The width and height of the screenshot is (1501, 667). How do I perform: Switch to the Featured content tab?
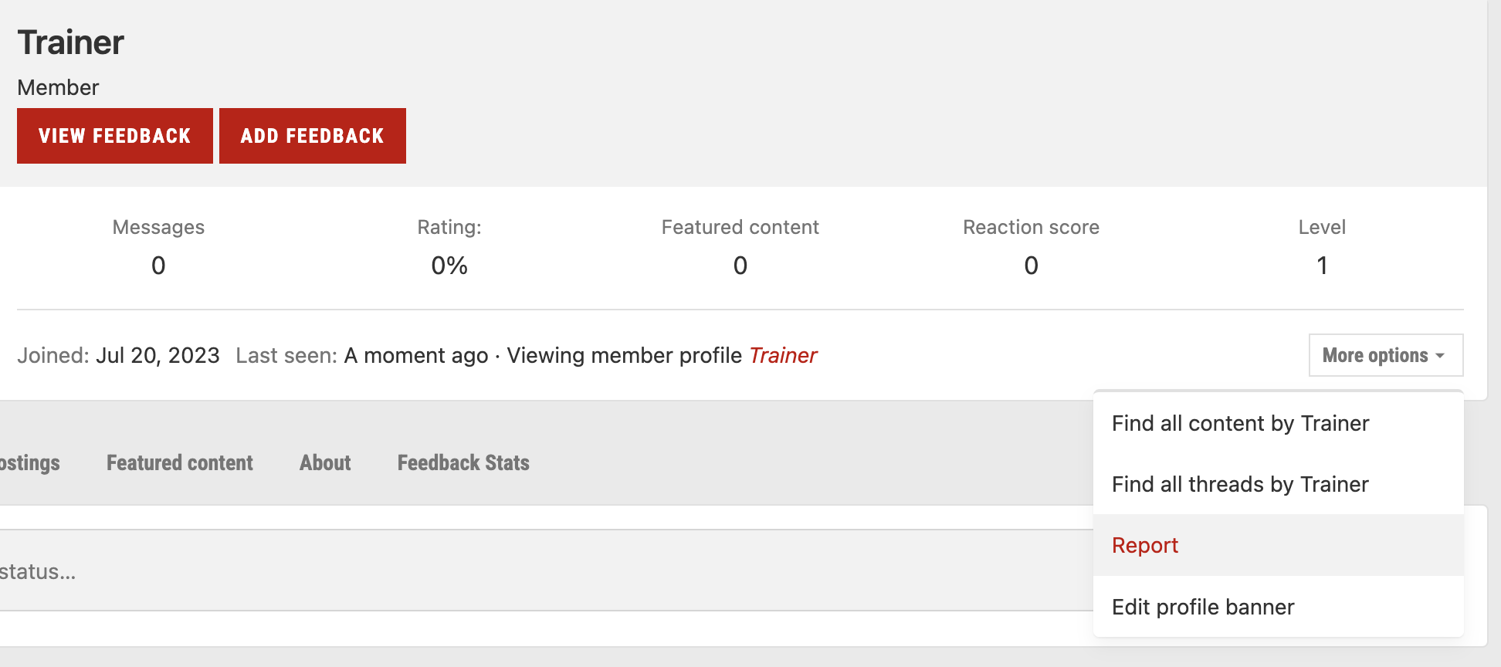[179, 462]
